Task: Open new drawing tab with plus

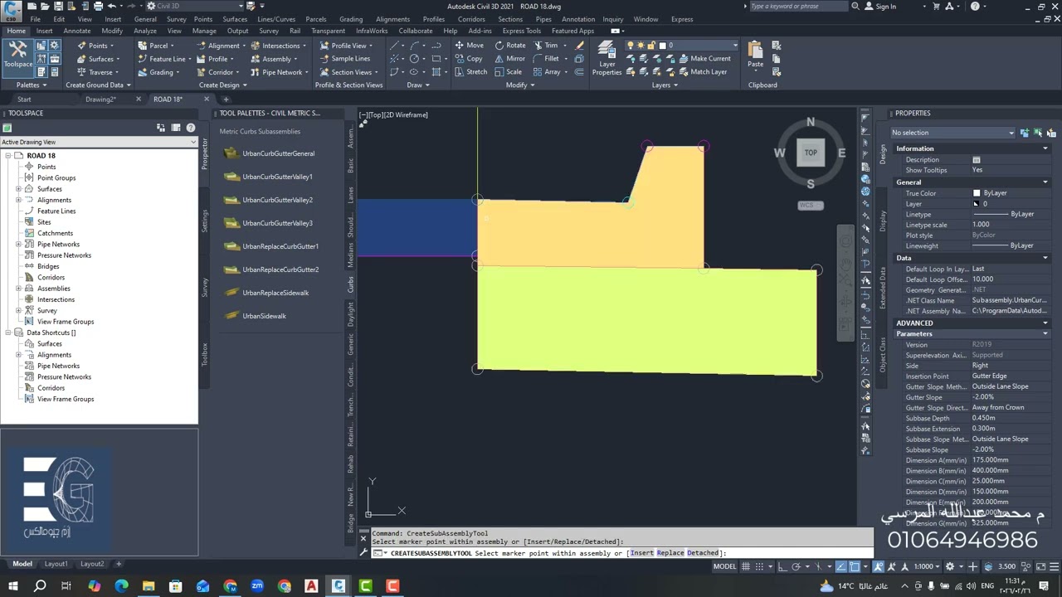Action: [226, 99]
